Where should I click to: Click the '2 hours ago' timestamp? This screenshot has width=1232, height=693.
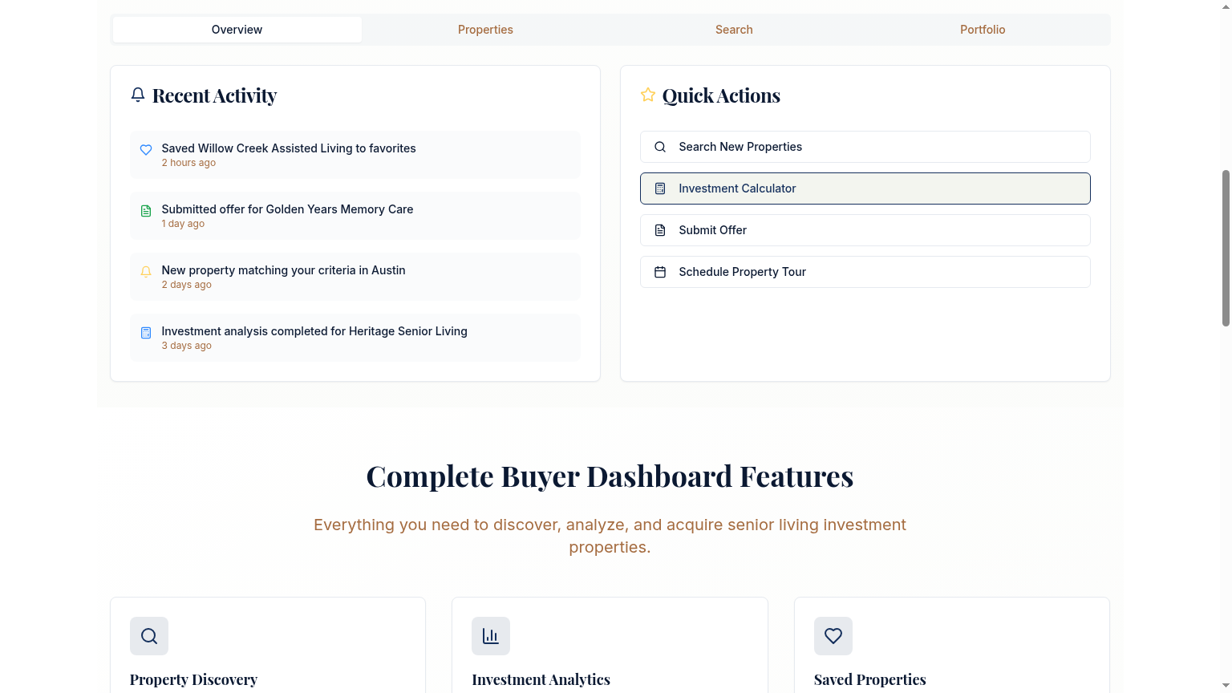[x=188, y=163]
